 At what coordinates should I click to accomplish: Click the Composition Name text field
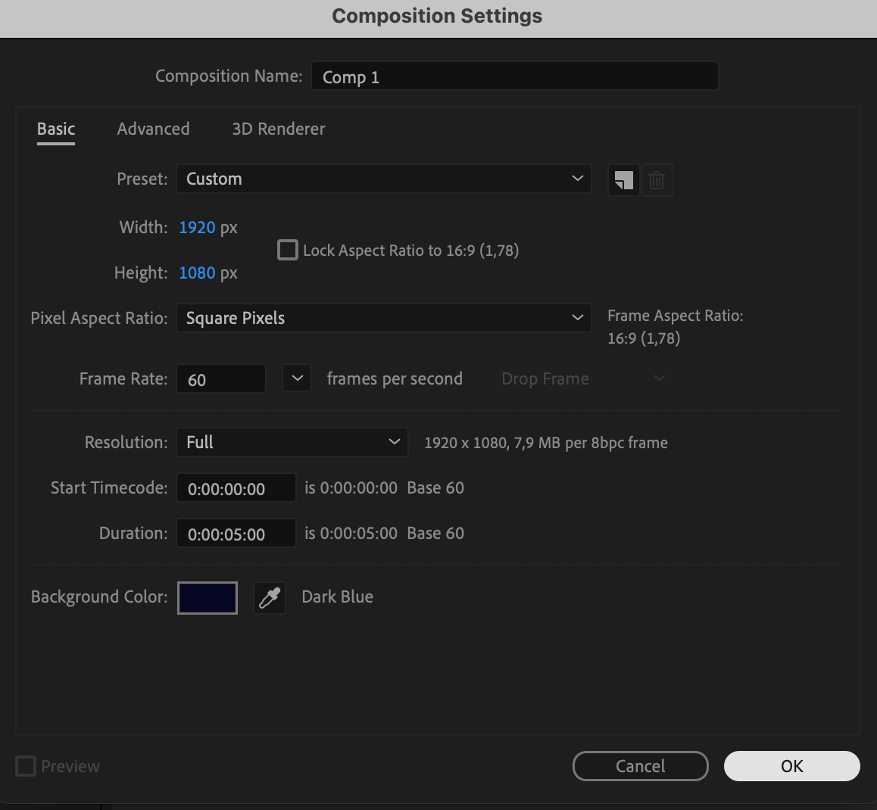click(514, 76)
